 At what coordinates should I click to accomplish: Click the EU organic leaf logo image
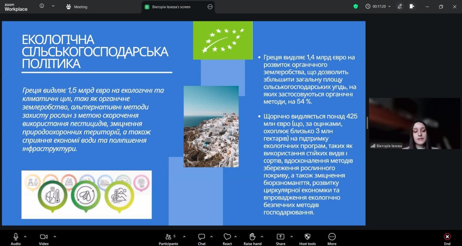click(223, 40)
